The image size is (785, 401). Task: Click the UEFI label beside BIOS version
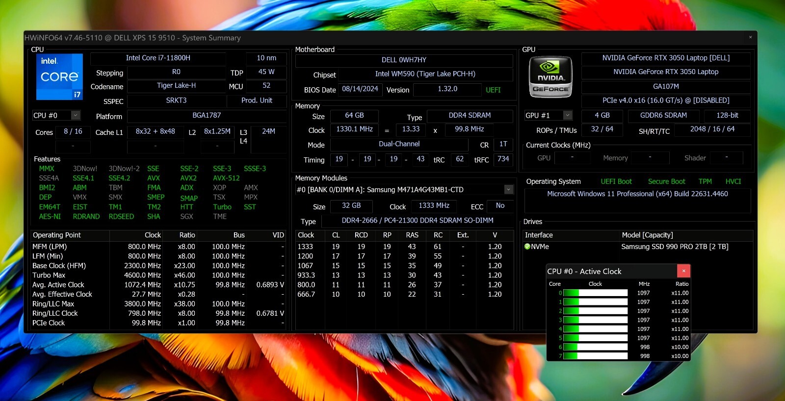pyautogui.click(x=493, y=90)
